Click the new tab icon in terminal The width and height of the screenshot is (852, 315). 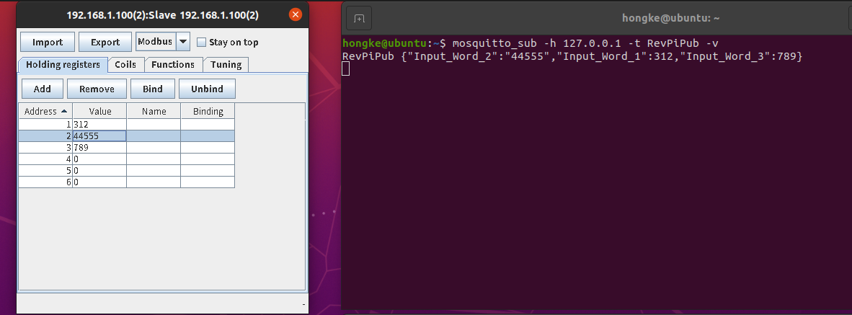coord(359,19)
